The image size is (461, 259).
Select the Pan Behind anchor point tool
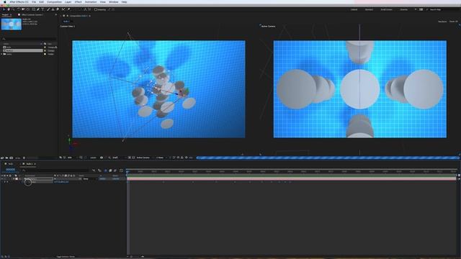click(28, 9)
